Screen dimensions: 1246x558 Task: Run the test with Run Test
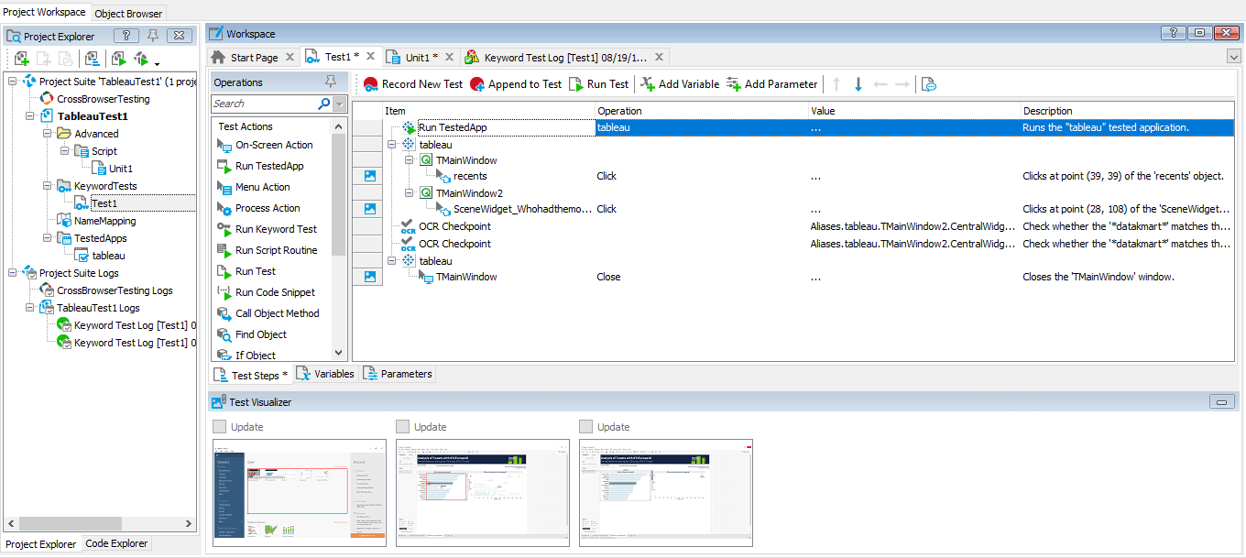click(x=576, y=84)
